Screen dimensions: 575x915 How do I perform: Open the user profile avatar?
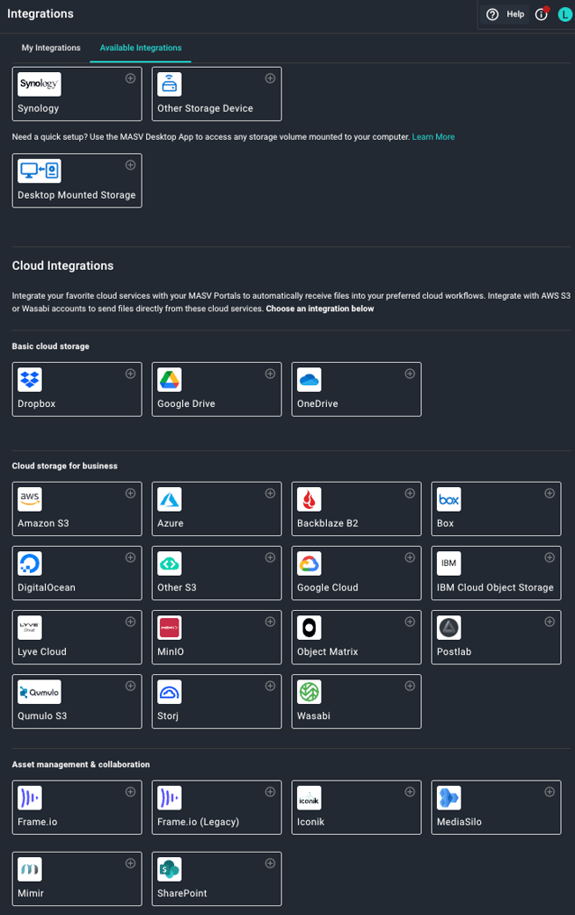(x=564, y=15)
